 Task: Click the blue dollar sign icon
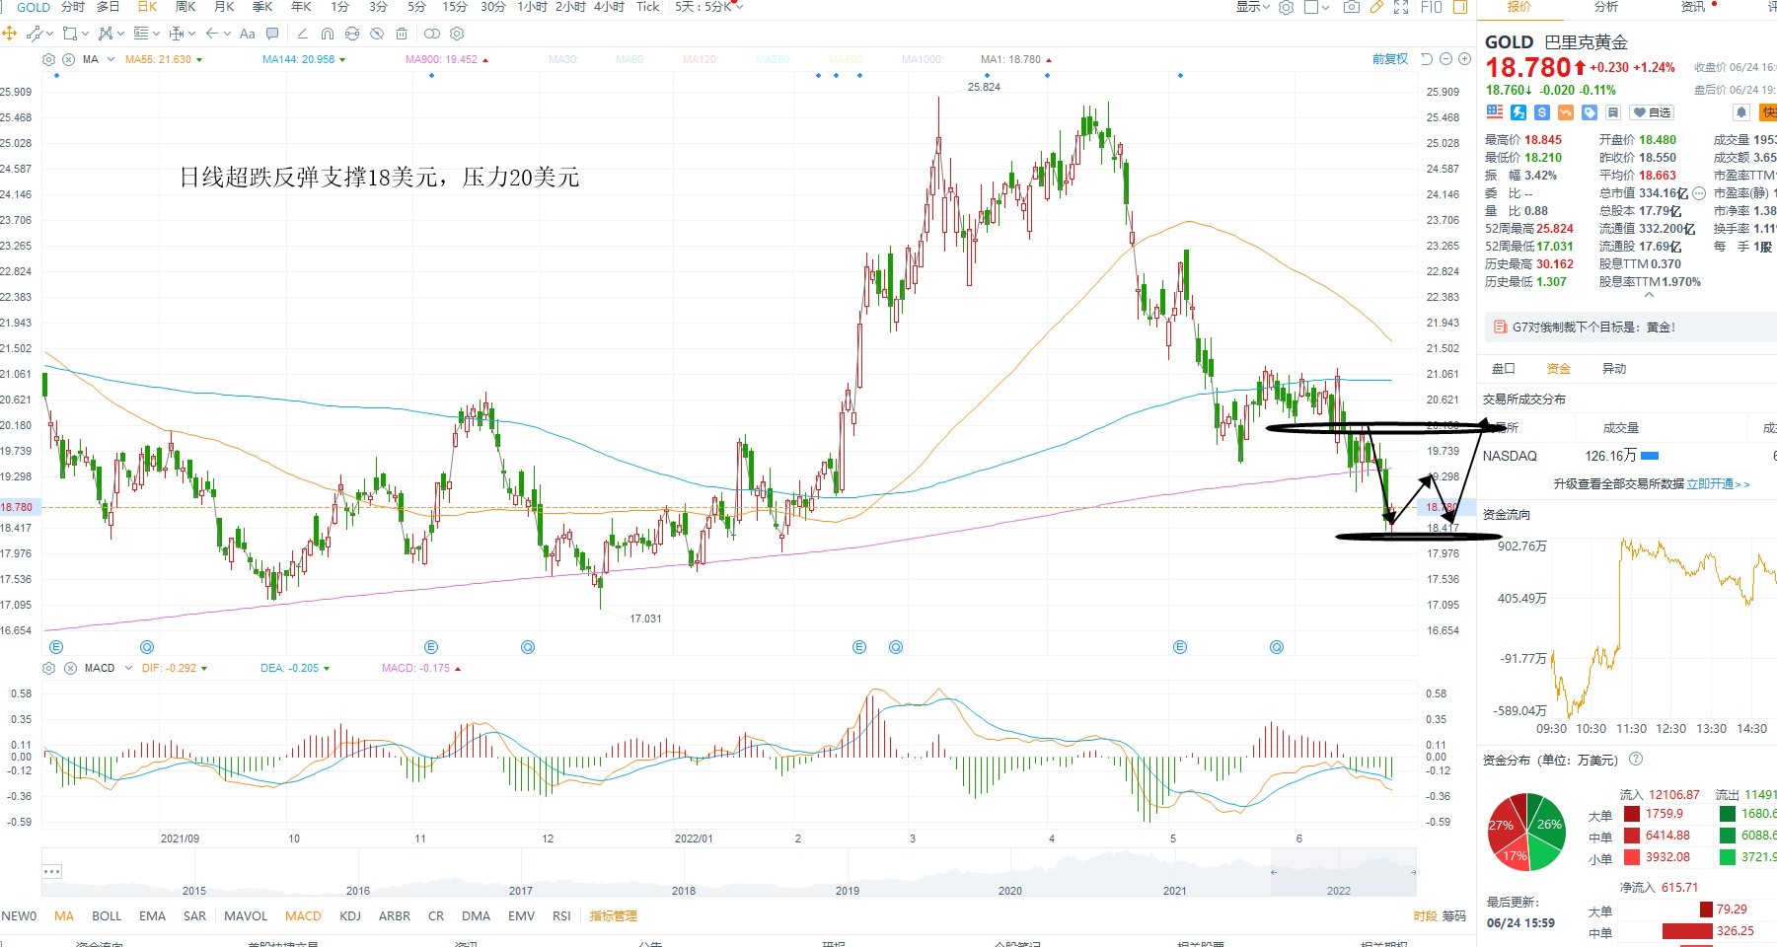click(1542, 112)
